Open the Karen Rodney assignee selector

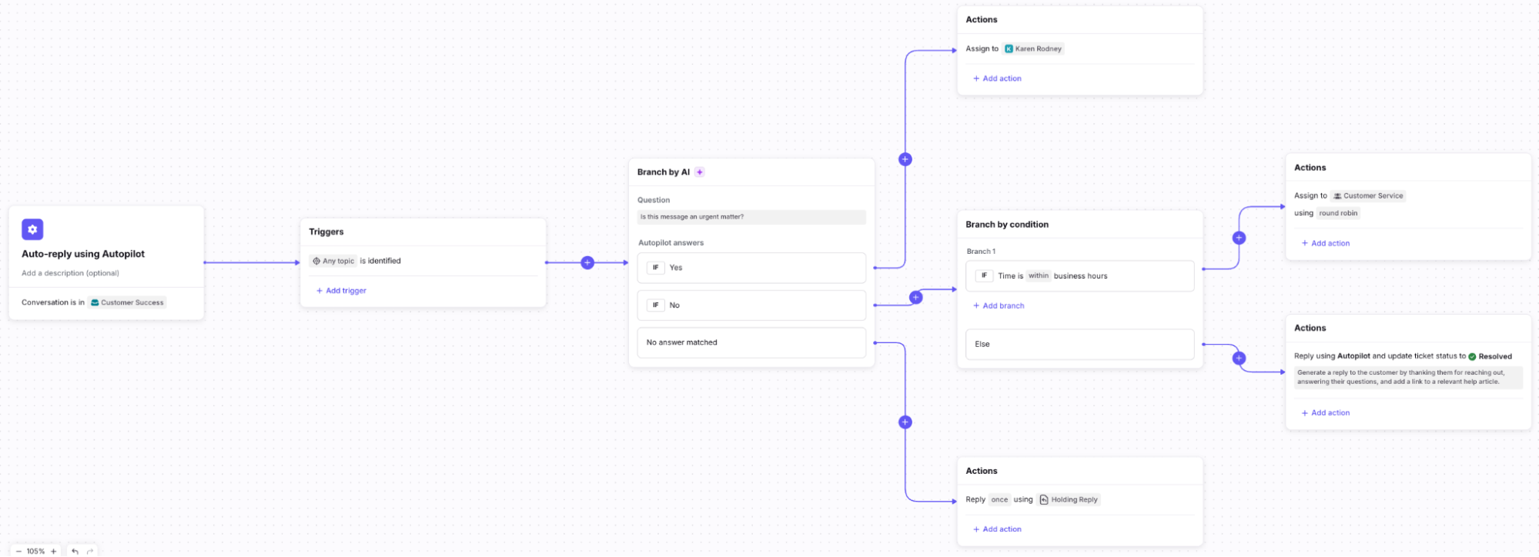(1033, 48)
